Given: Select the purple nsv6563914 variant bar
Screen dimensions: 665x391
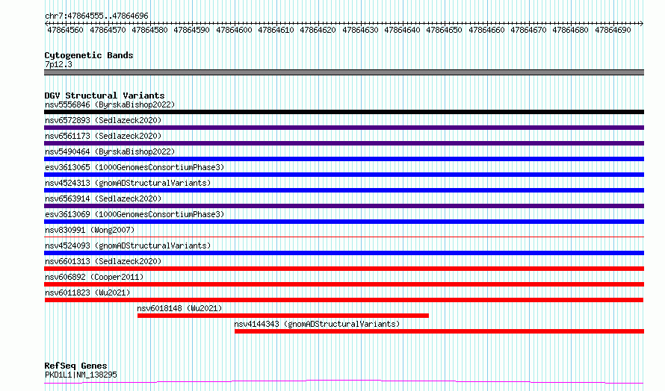Looking at the screenshot, I should [344, 206].
